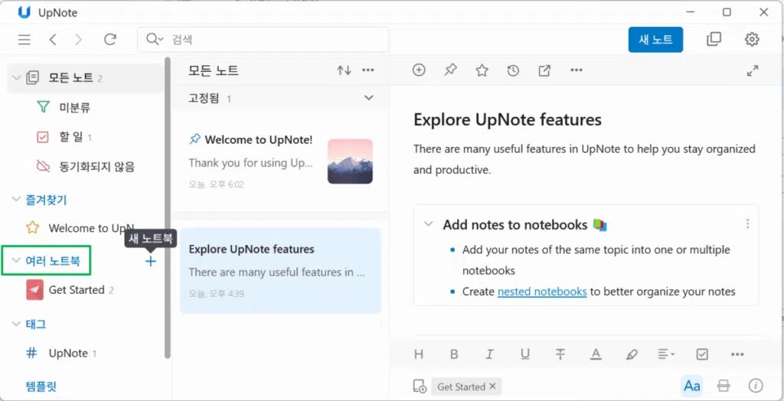Viewport: 784px width, 401px height.
Task: Click the Explore UpNote features title
Action: pyautogui.click(x=508, y=120)
